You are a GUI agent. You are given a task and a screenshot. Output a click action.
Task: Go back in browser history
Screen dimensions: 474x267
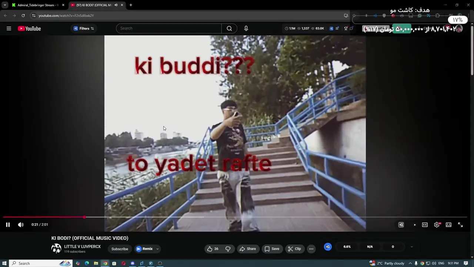pos(5,16)
